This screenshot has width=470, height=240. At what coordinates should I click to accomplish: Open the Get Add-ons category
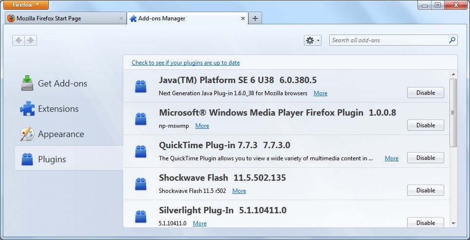point(69,84)
